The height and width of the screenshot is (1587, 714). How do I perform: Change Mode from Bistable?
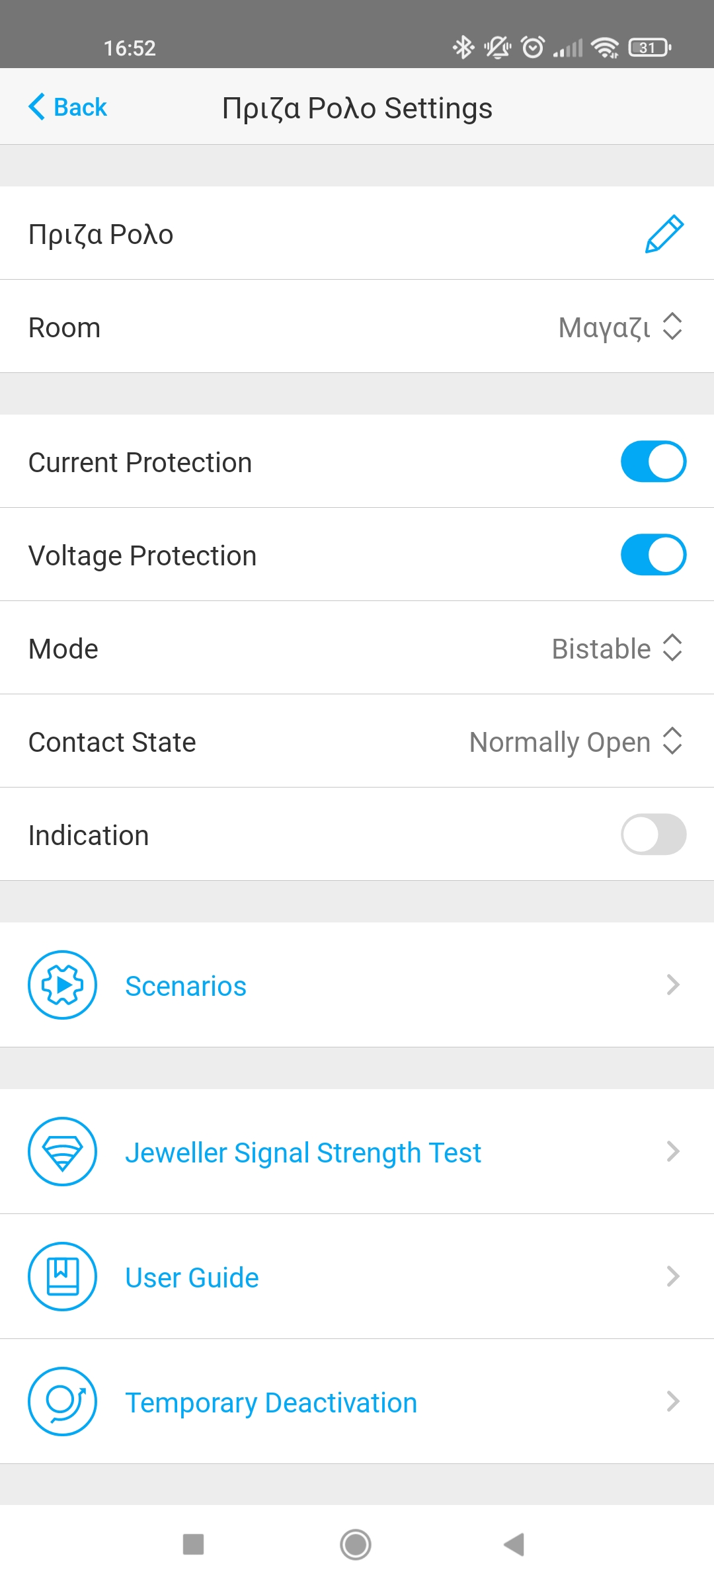tap(616, 648)
